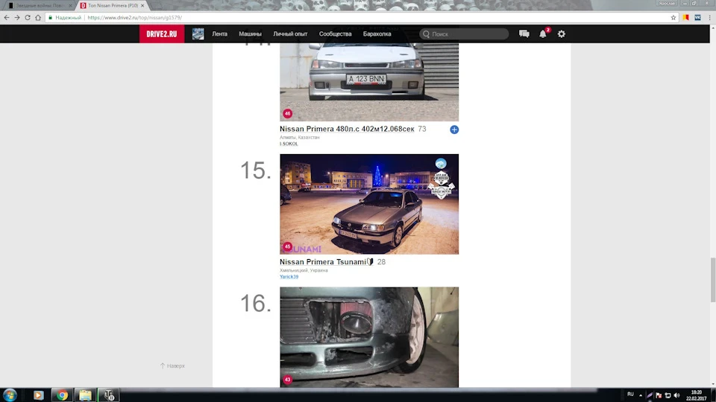Open the file explorer taskbar icon

coord(85,395)
